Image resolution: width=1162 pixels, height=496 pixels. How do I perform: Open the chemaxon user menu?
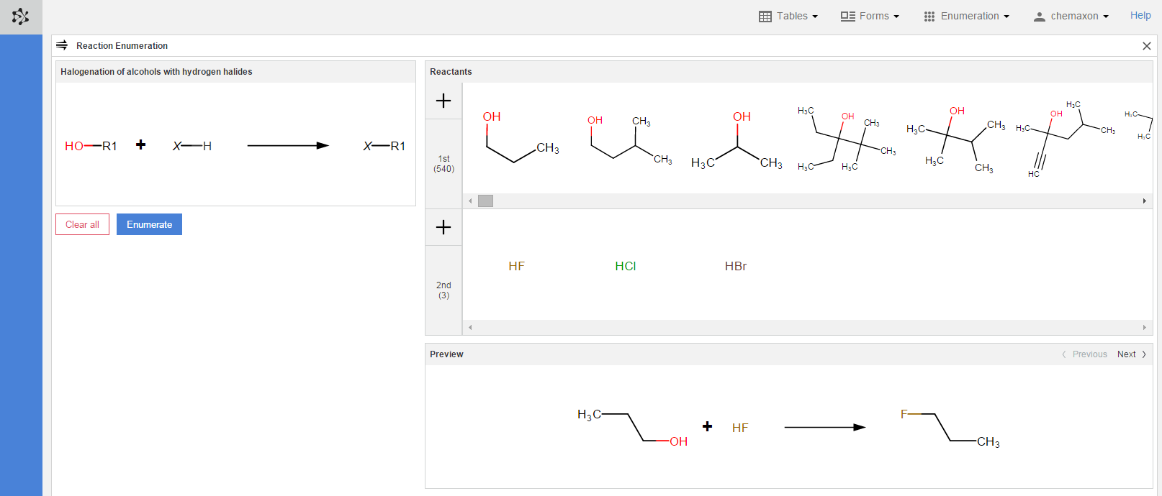click(1071, 16)
